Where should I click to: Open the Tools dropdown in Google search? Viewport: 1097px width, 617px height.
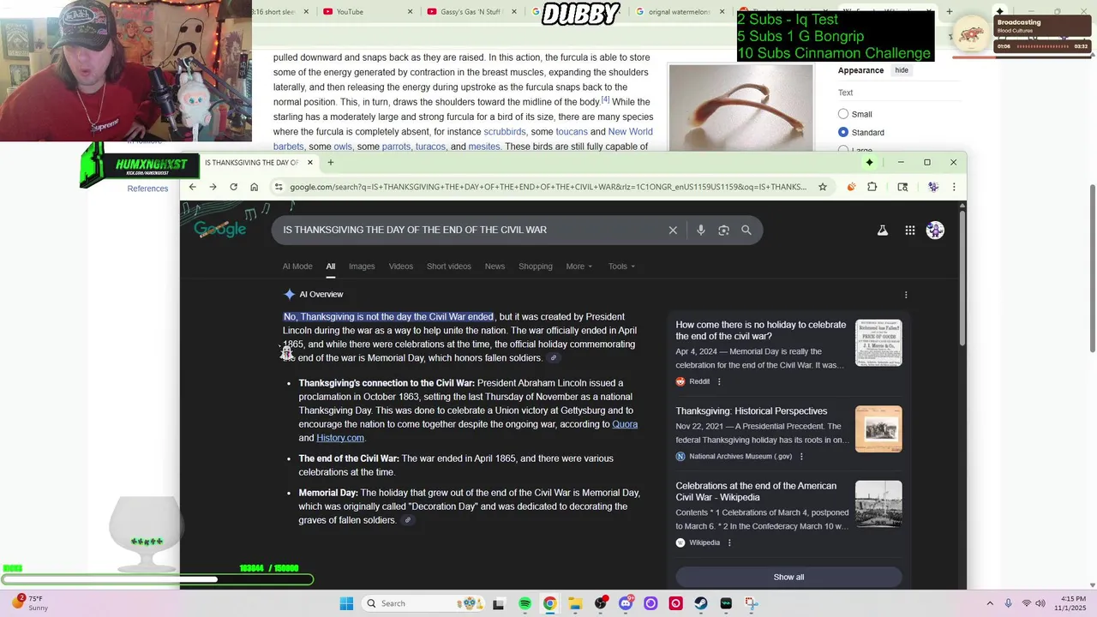[x=621, y=267]
